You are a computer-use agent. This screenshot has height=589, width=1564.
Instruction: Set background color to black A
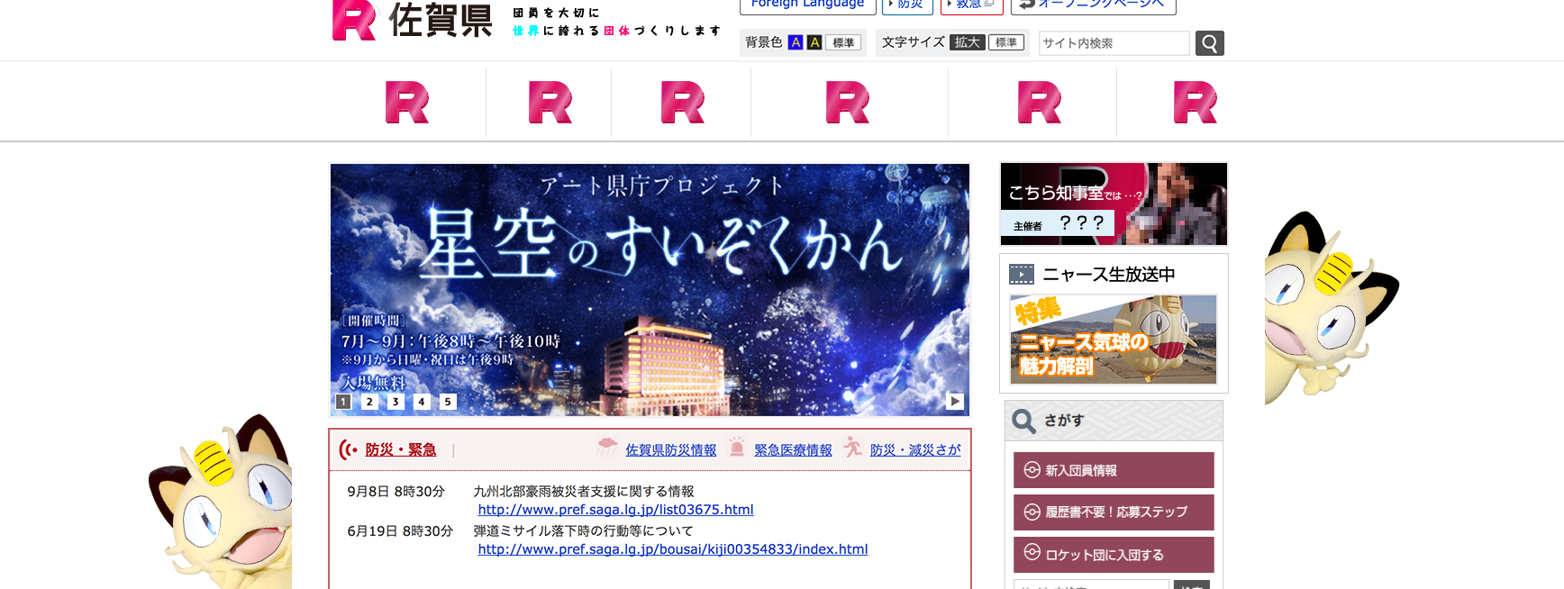[814, 42]
